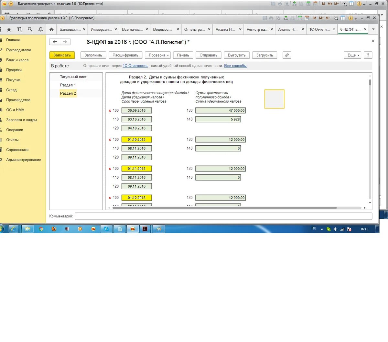Open main menu dropdown of front window

tap(2, 18)
